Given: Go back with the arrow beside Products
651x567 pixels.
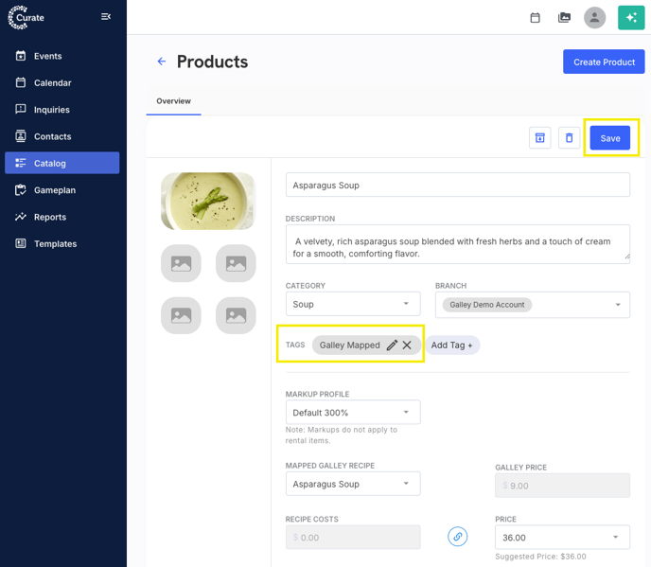Looking at the screenshot, I should click(162, 62).
